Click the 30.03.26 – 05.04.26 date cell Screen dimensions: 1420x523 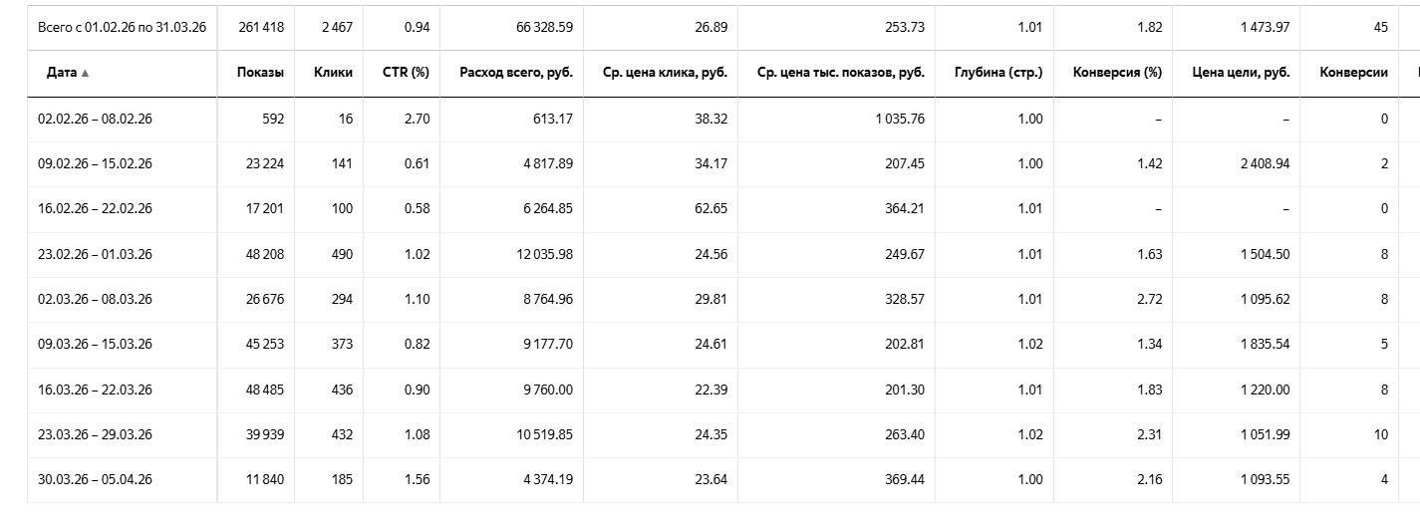[95, 479]
